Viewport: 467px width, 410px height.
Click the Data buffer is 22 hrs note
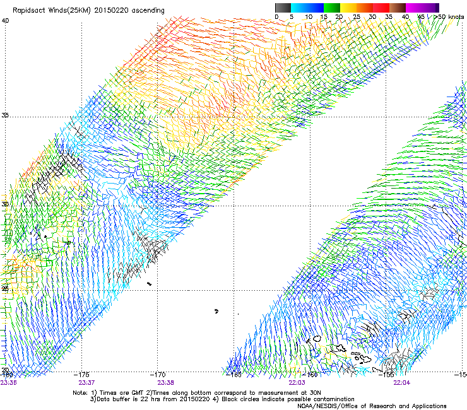coord(222,399)
